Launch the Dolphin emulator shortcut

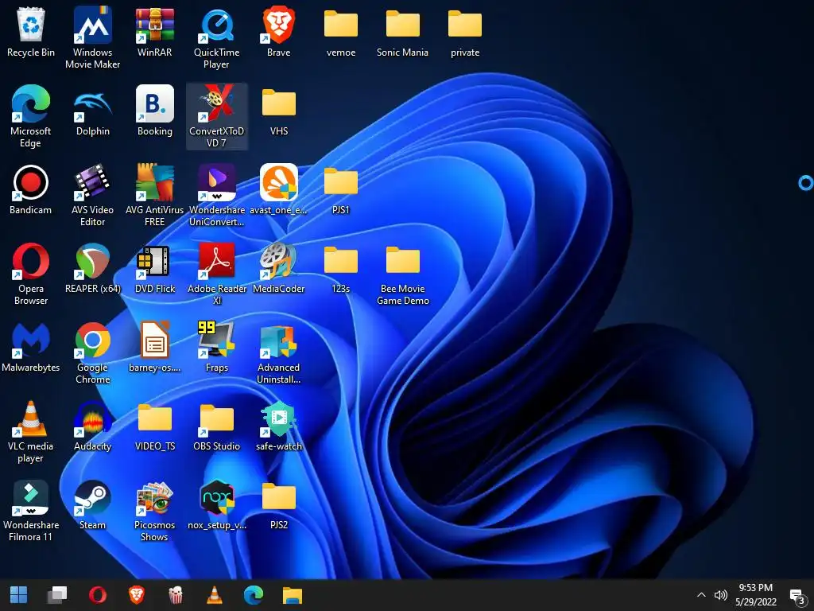92,111
